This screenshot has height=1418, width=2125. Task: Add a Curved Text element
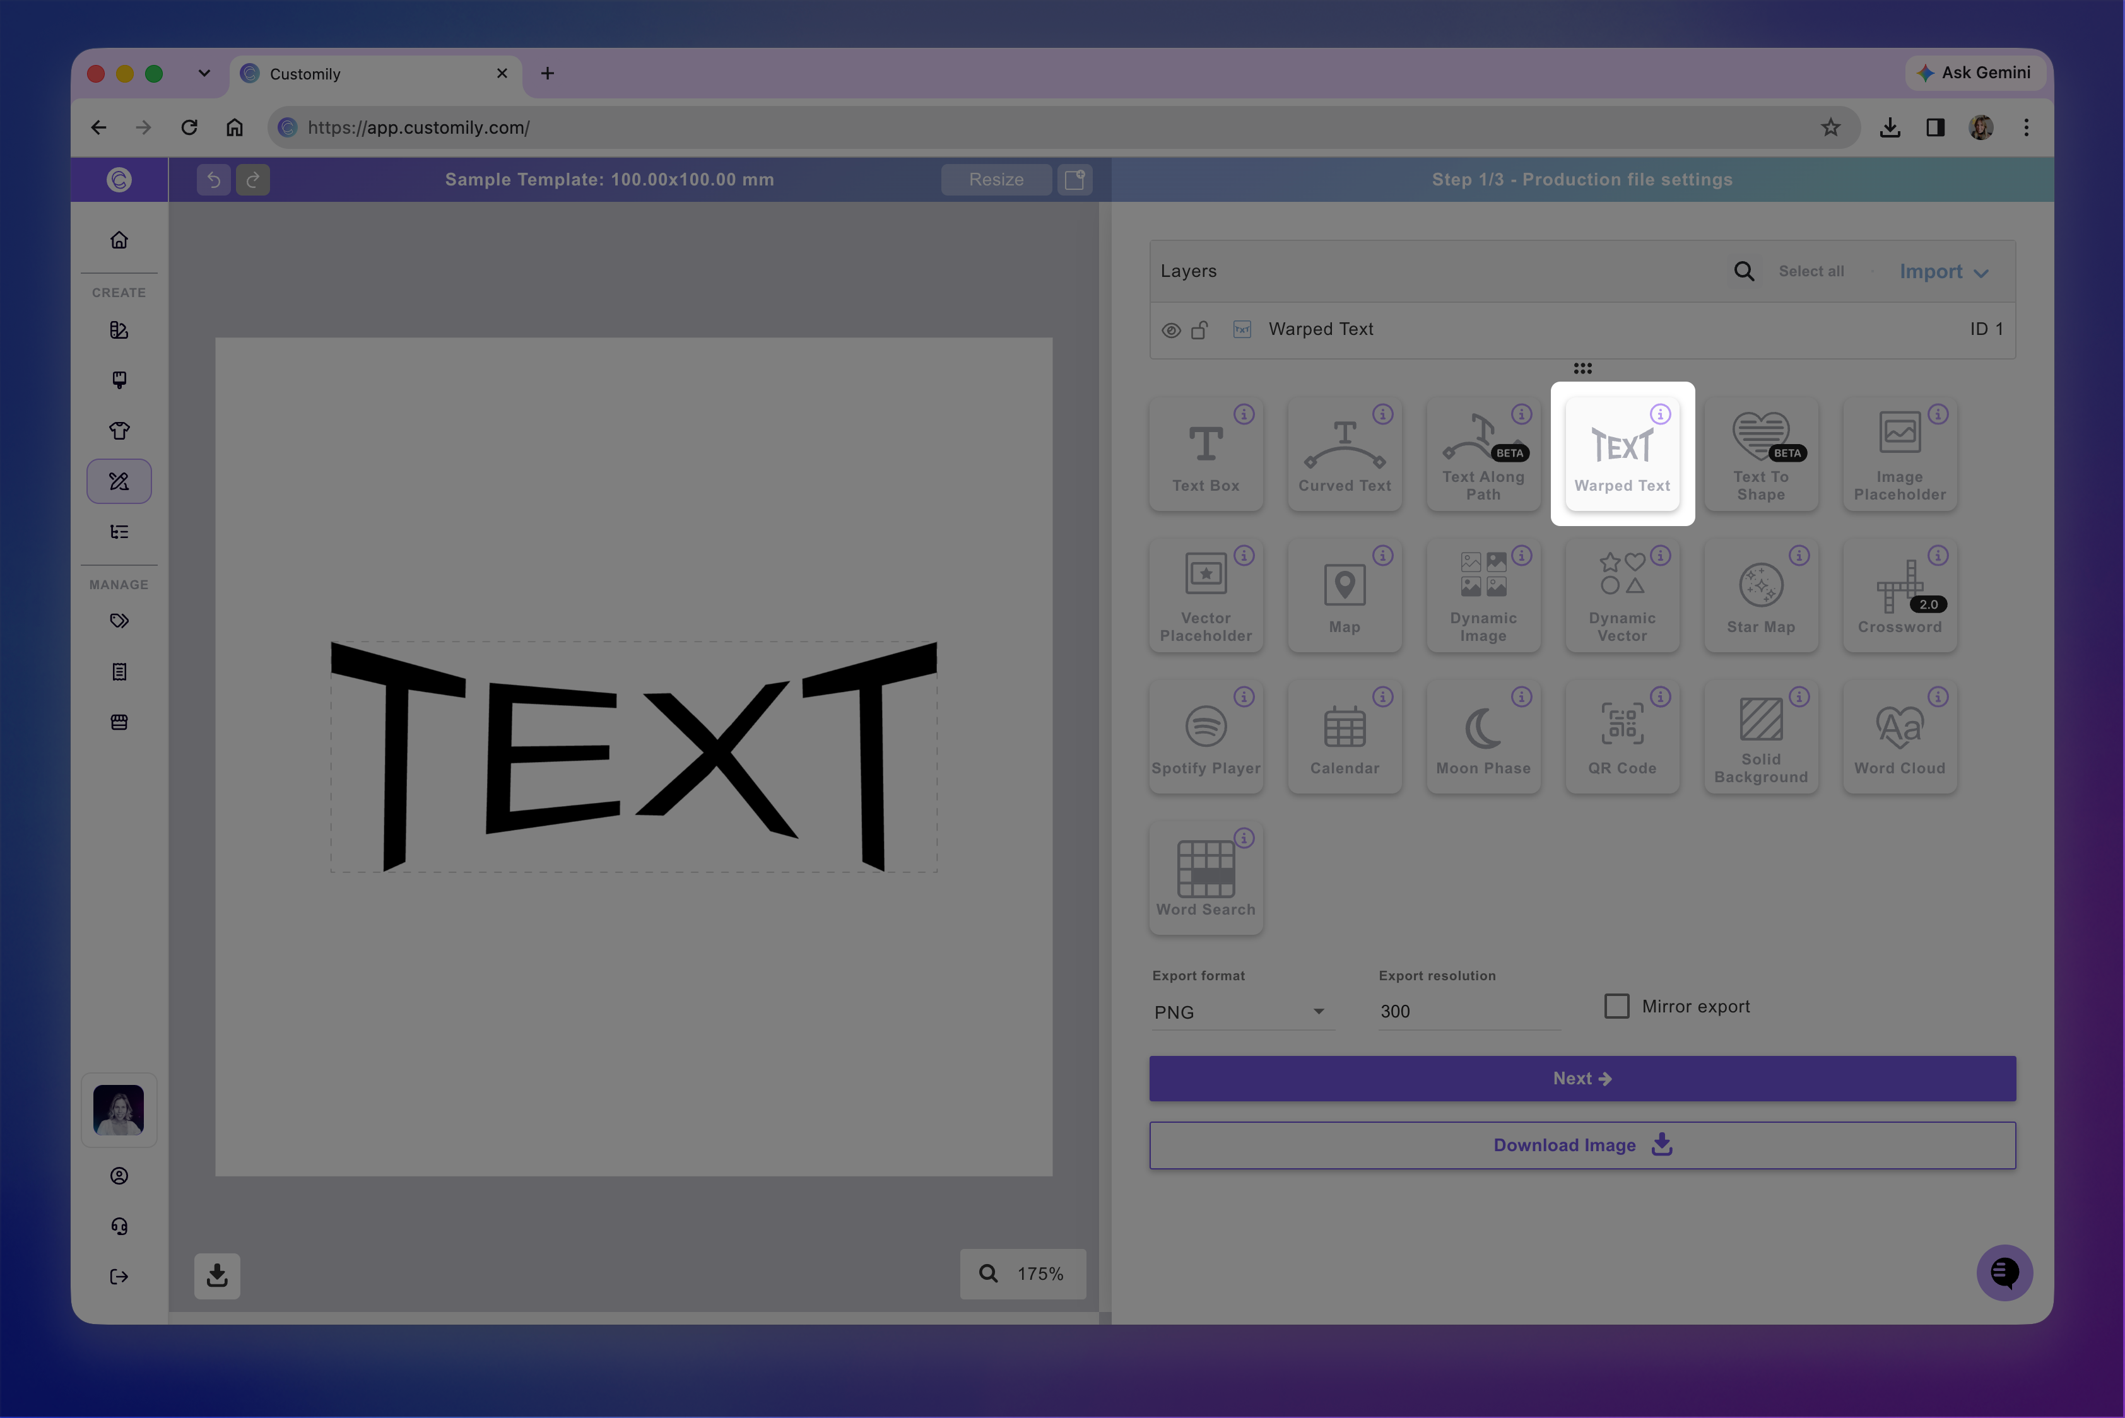click(1345, 454)
